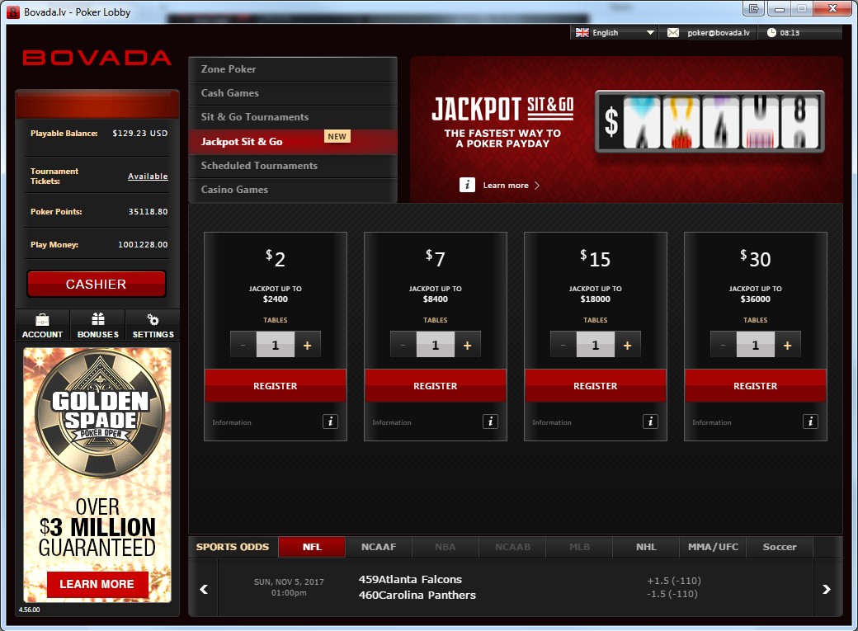Open information icon on the $2 card

coord(330,421)
